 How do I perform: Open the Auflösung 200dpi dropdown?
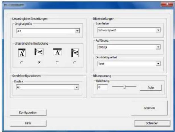click(129, 47)
